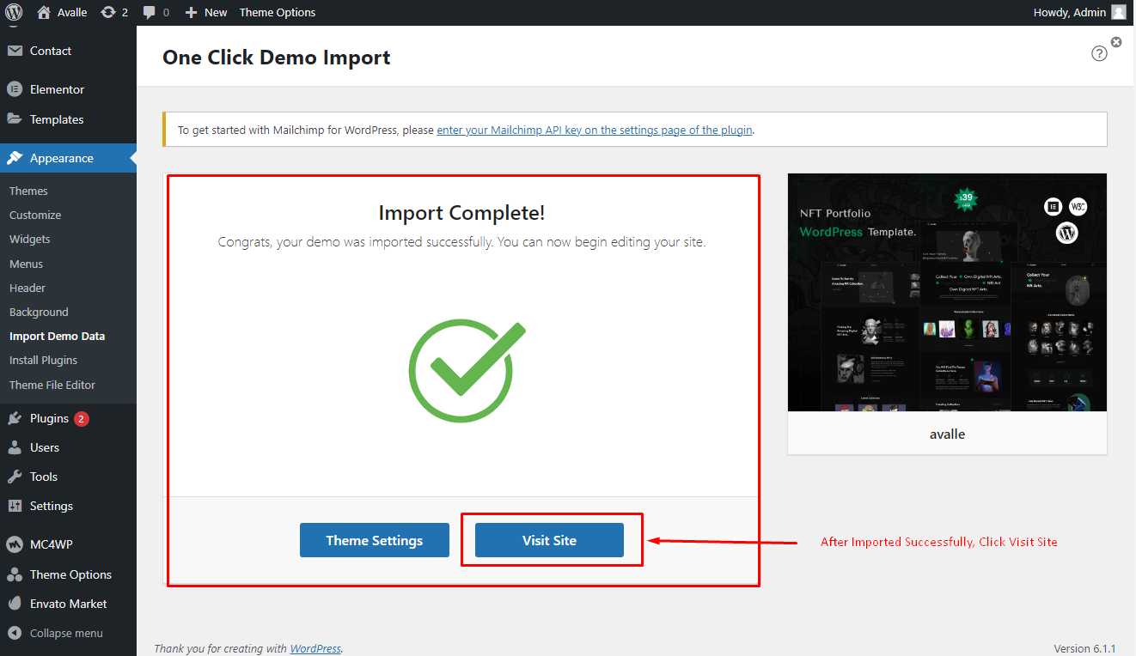Click the avalle demo title text

947,434
